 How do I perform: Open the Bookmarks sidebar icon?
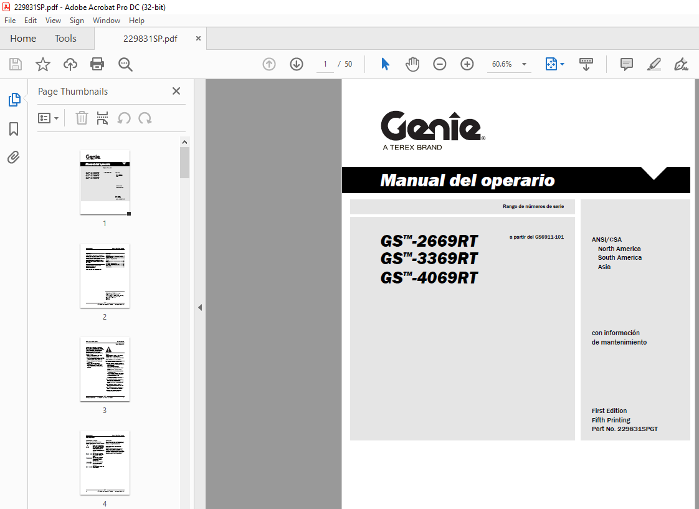point(14,129)
